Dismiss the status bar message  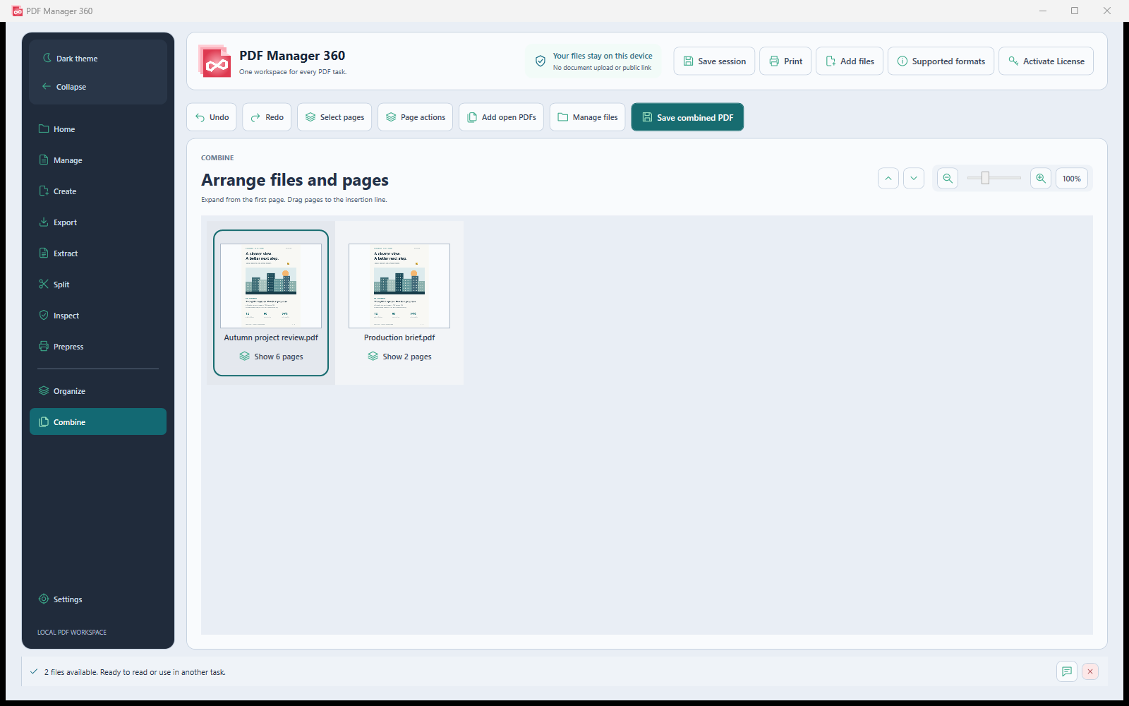(1090, 671)
